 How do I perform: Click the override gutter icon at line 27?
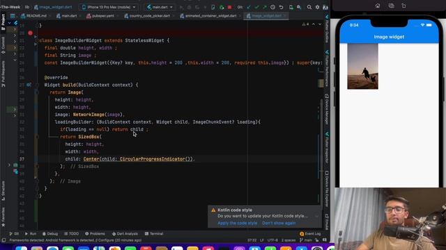tap(29, 85)
